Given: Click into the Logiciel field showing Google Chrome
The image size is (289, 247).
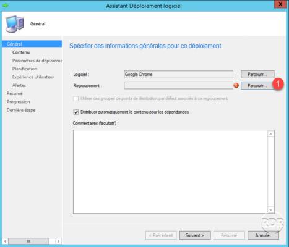Looking at the screenshot, I should (x=178, y=74).
